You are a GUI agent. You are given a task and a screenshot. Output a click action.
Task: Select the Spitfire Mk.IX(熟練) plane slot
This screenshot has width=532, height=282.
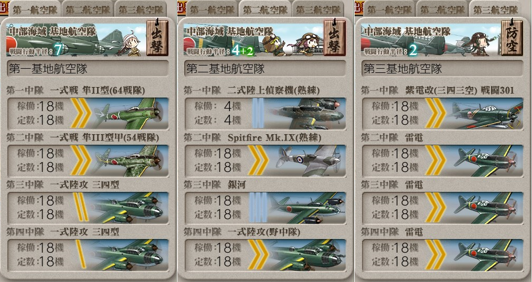pos(265,161)
